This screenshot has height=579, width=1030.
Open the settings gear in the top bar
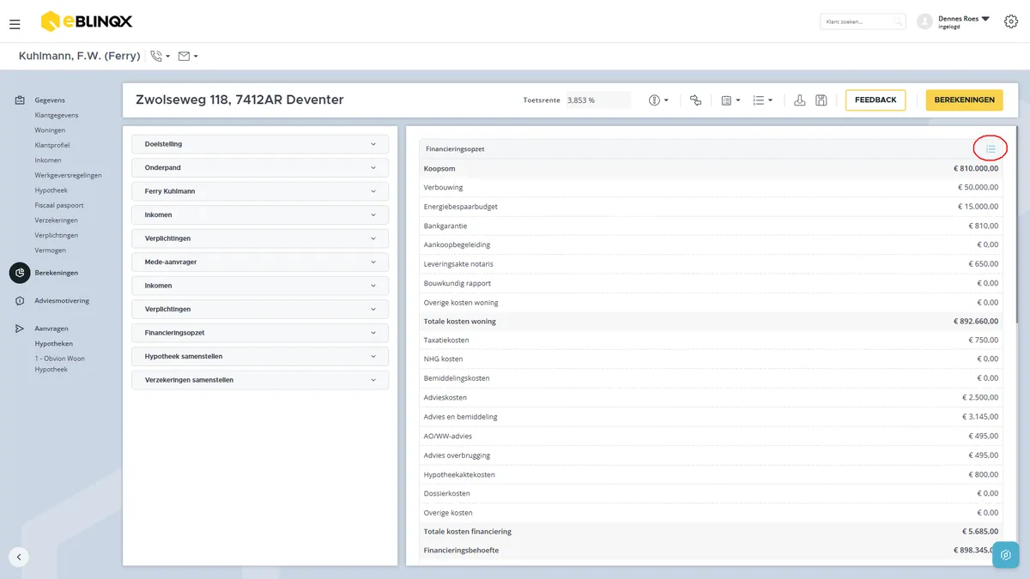tap(1011, 21)
